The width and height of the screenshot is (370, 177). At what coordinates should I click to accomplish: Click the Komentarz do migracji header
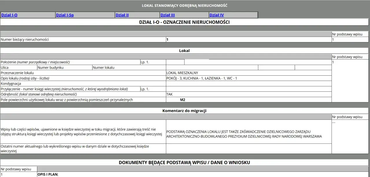click(x=185, y=110)
